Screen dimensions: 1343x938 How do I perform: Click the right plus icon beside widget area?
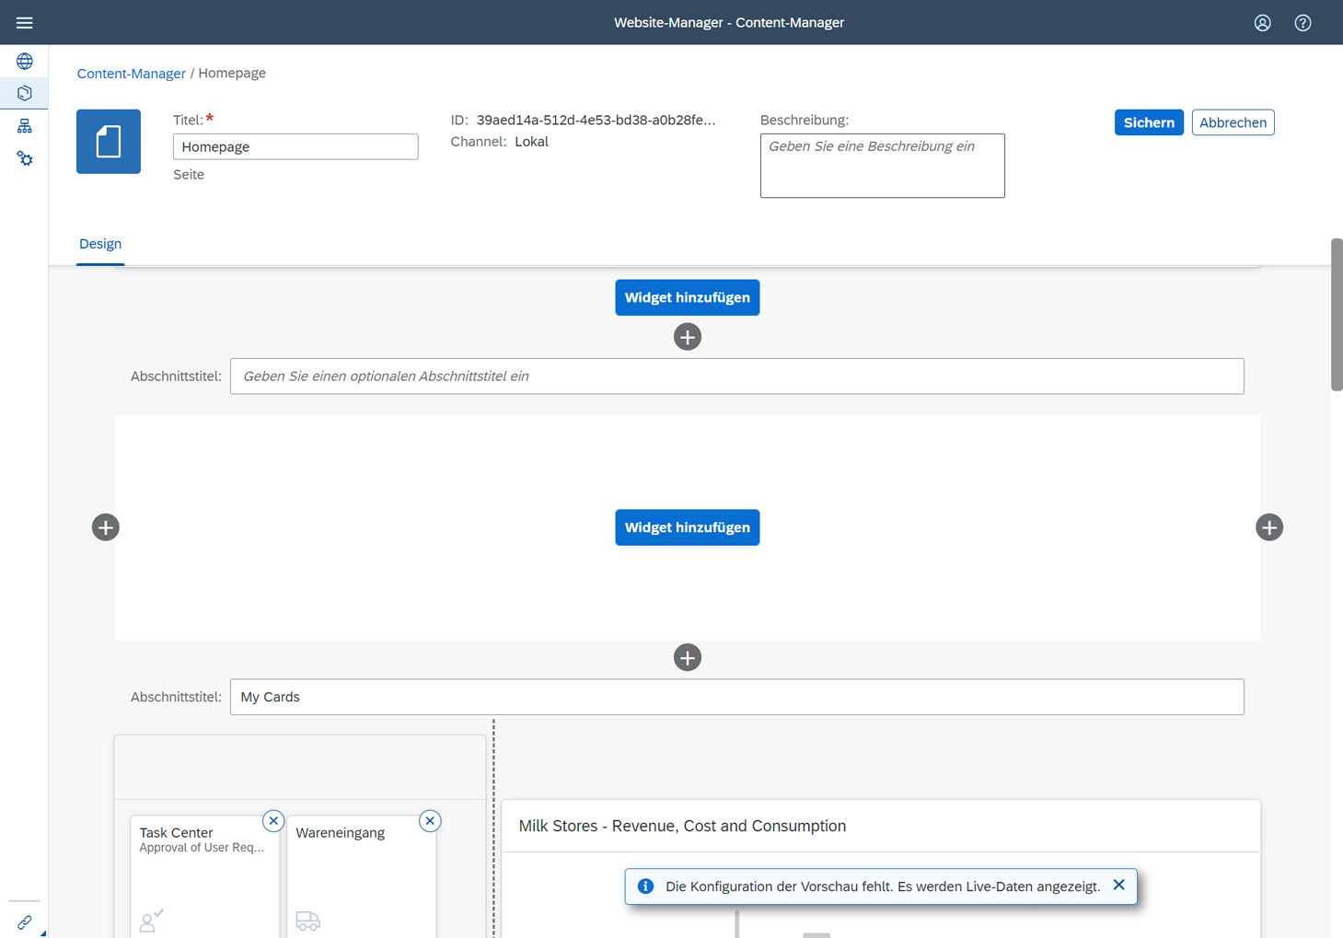(1268, 527)
